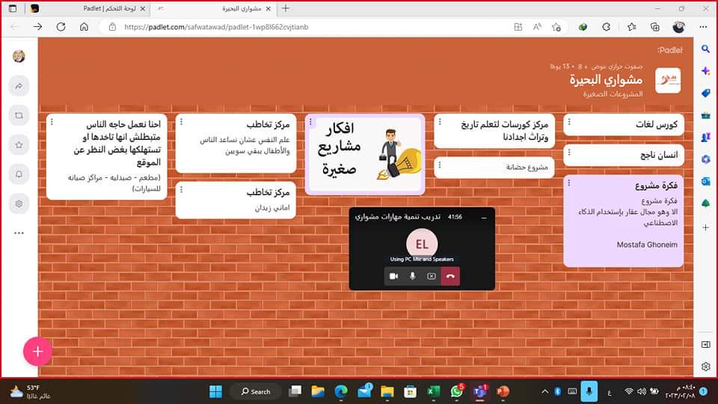Click the pink add post plus button
The height and width of the screenshot is (404, 718).
pyautogui.click(x=37, y=351)
